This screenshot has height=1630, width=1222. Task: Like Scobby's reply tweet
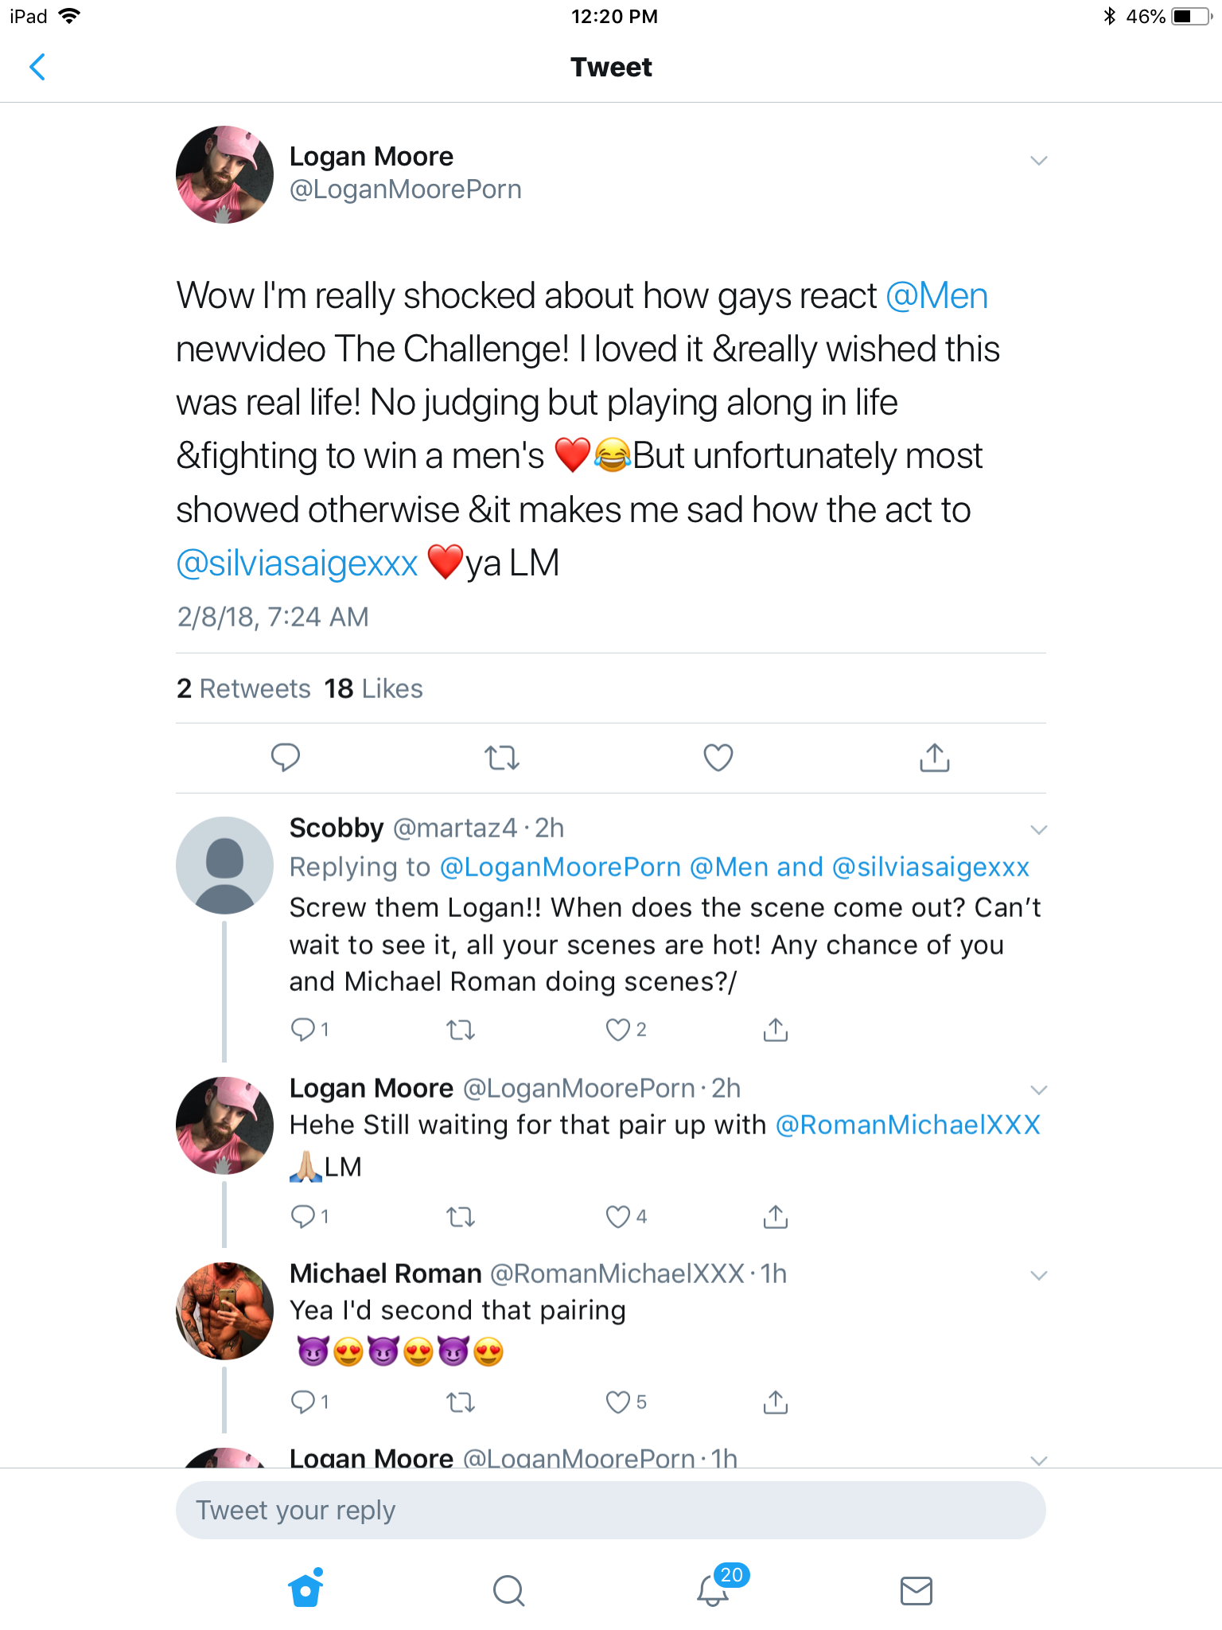[618, 1030]
